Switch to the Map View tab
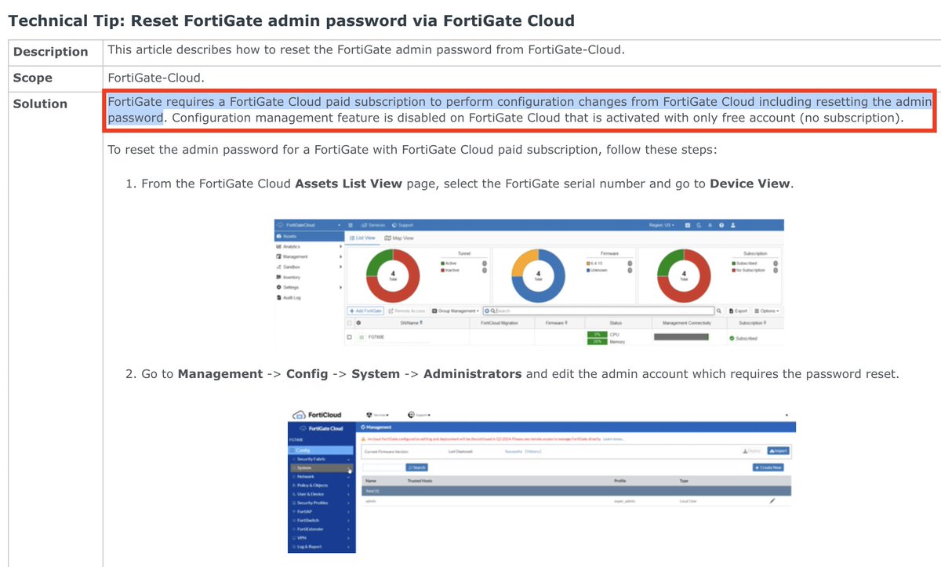The image size is (941, 567). click(399, 238)
